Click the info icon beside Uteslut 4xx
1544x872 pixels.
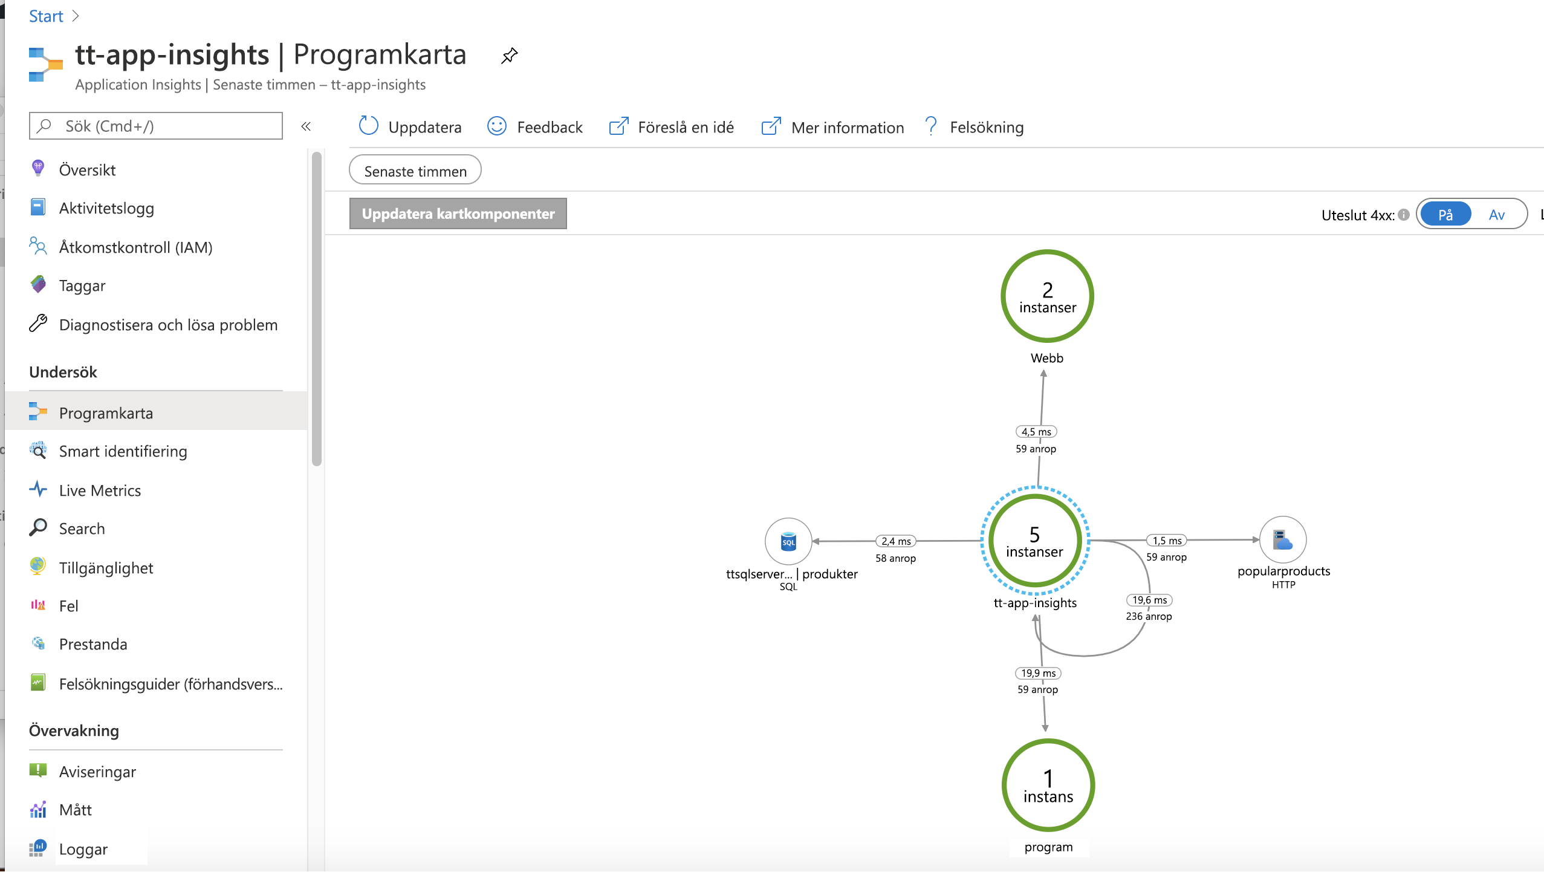[x=1404, y=215]
